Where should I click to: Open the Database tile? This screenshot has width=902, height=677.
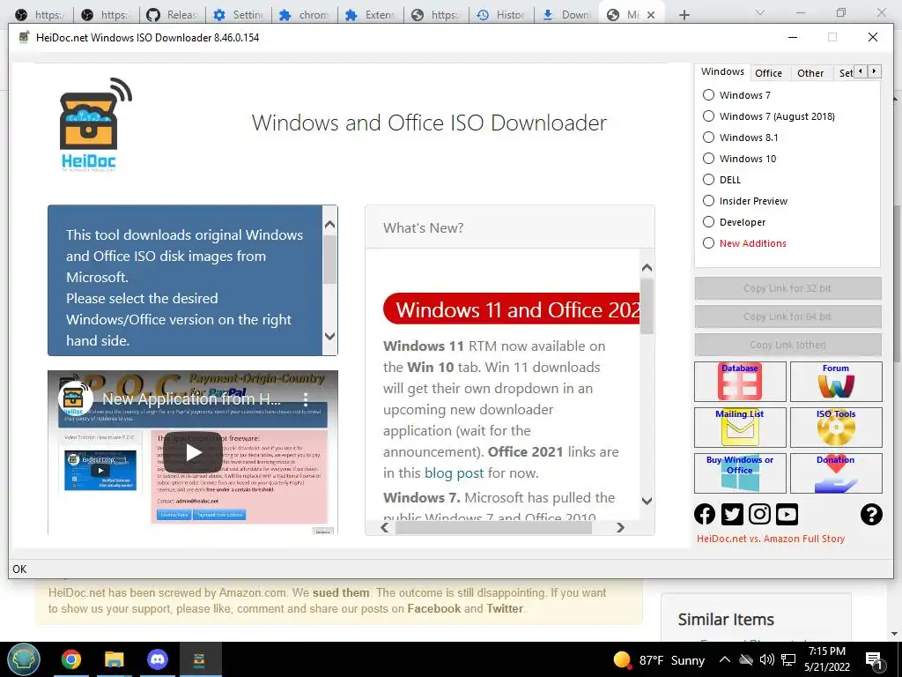740,382
